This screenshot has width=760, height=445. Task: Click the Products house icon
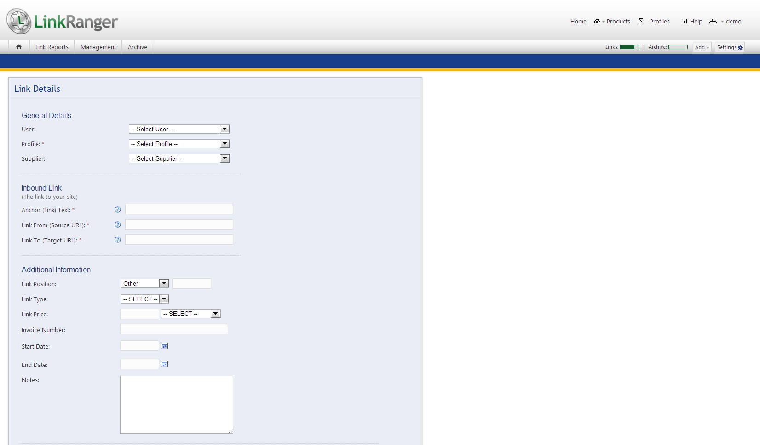597,21
